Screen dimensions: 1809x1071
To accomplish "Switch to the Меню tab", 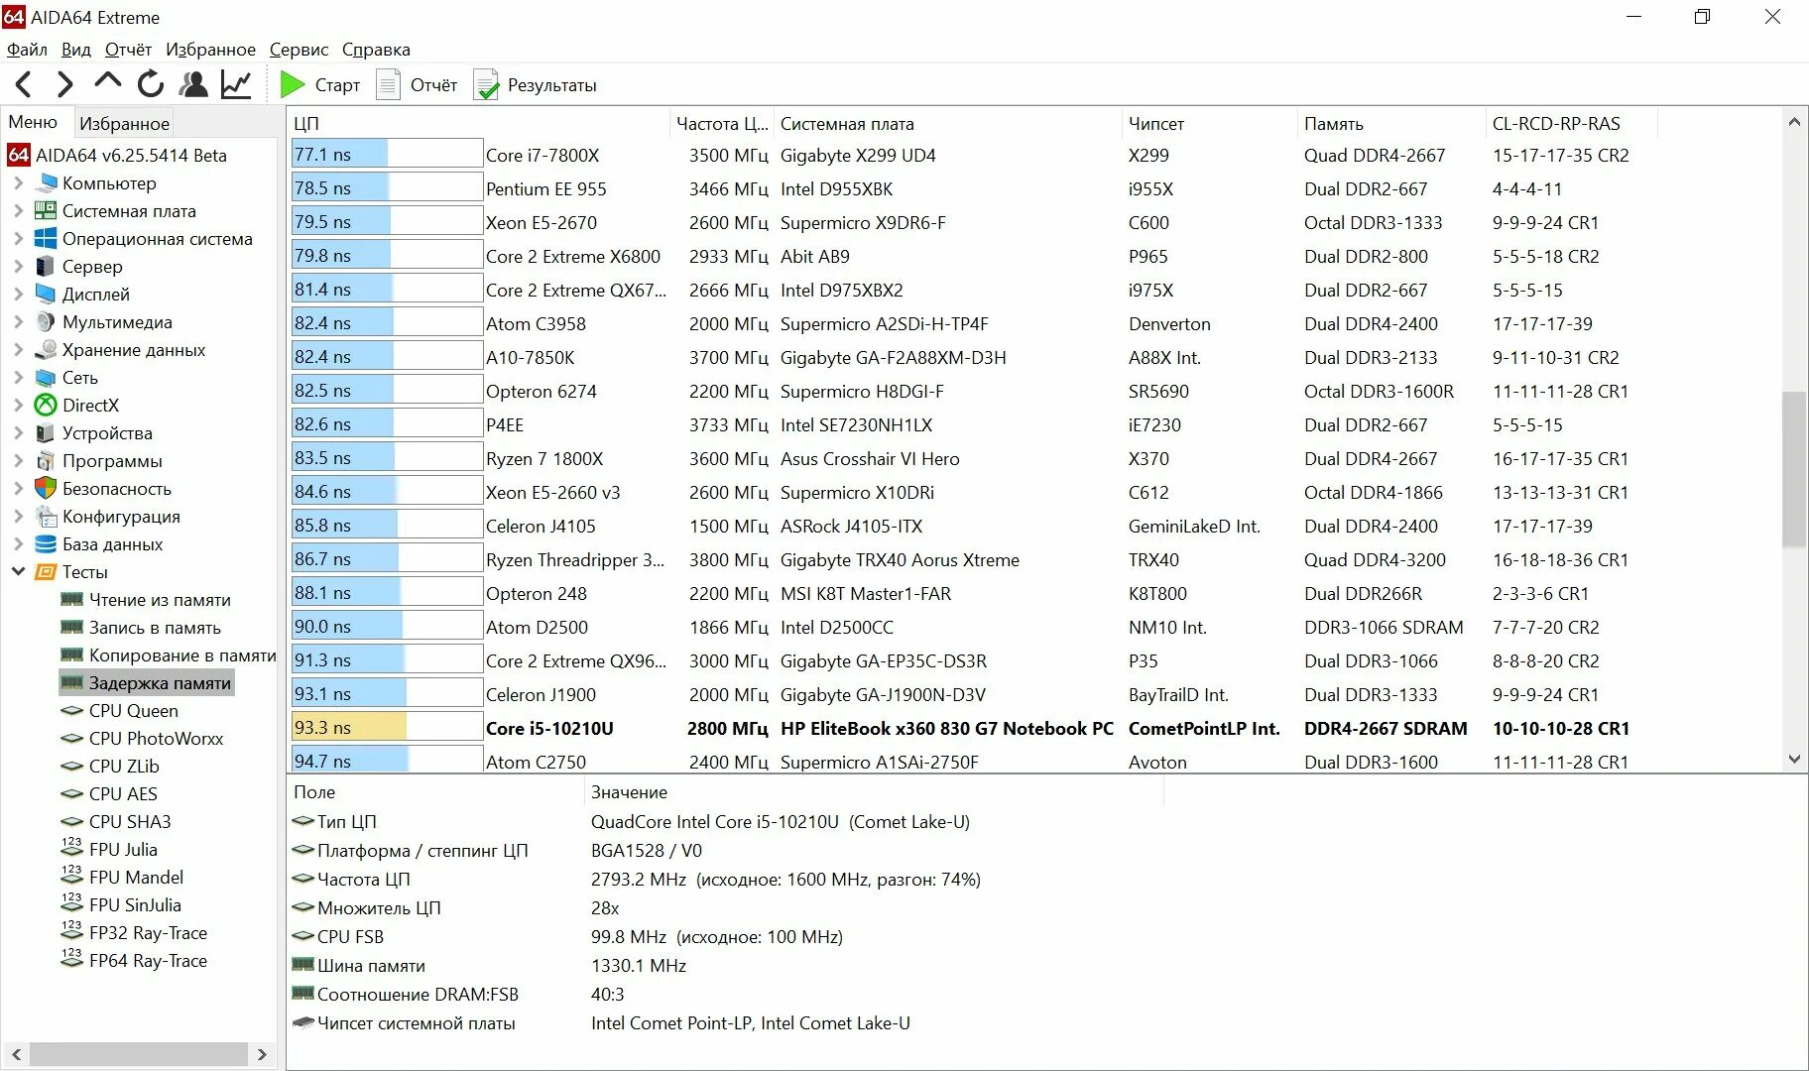I will [x=33, y=122].
